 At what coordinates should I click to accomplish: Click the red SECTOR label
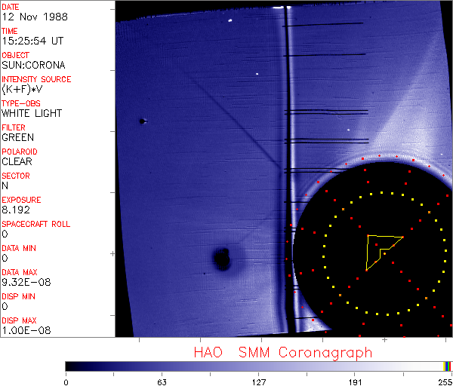[16, 176]
